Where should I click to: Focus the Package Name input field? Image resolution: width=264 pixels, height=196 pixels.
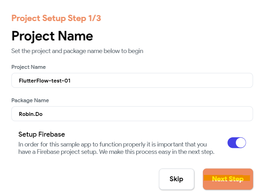tap(132, 114)
